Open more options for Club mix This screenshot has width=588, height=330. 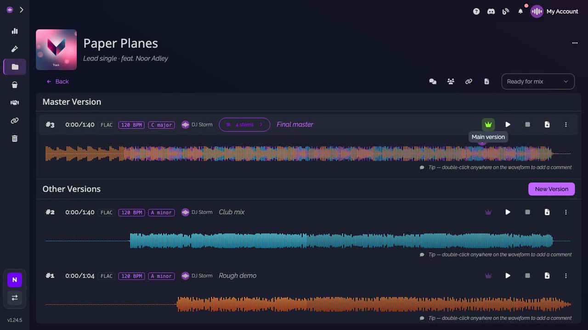566,212
